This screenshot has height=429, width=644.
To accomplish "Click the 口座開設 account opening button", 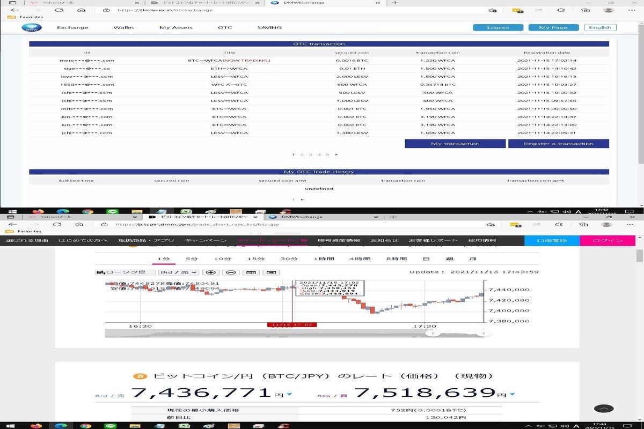I will pyautogui.click(x=552, y=240).
